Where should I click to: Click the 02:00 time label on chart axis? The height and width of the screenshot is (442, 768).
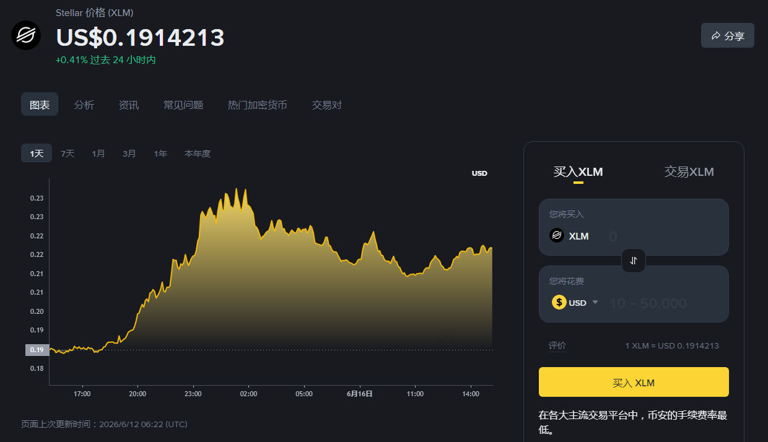point(248,394)
